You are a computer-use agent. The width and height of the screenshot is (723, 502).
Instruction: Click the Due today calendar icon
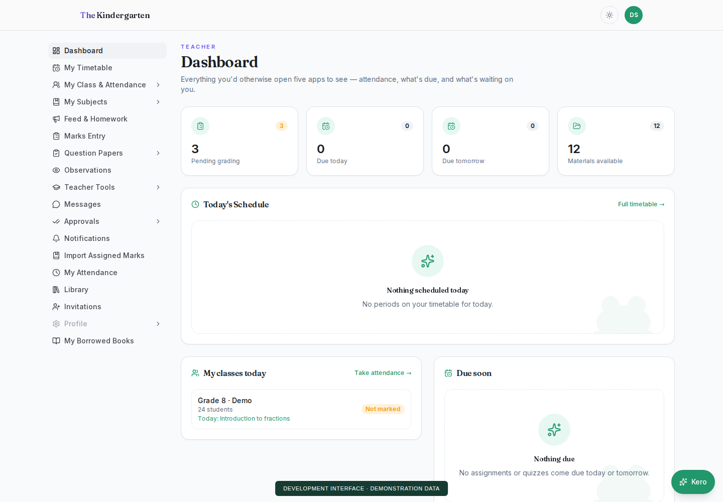pos(326,126)
